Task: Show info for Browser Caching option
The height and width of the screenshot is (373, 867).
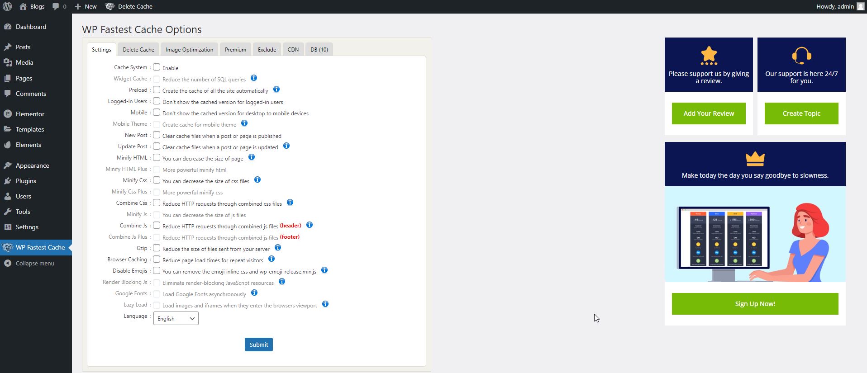Action: (272, 259)
